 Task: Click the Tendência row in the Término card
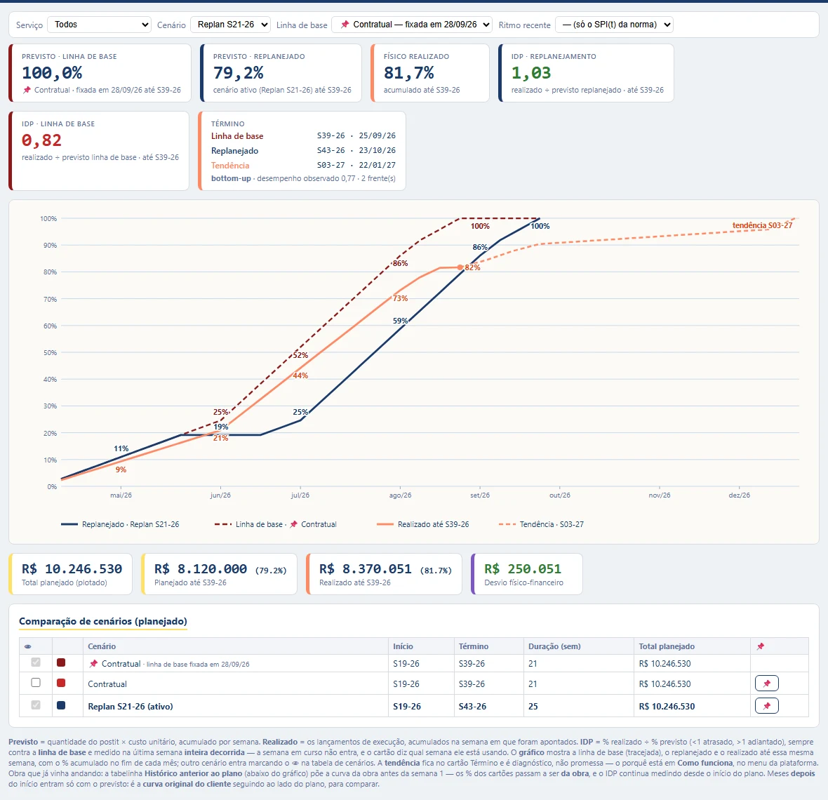303,166
